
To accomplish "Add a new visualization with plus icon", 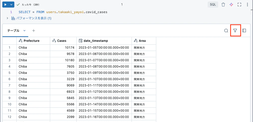I will coord(34,30).
